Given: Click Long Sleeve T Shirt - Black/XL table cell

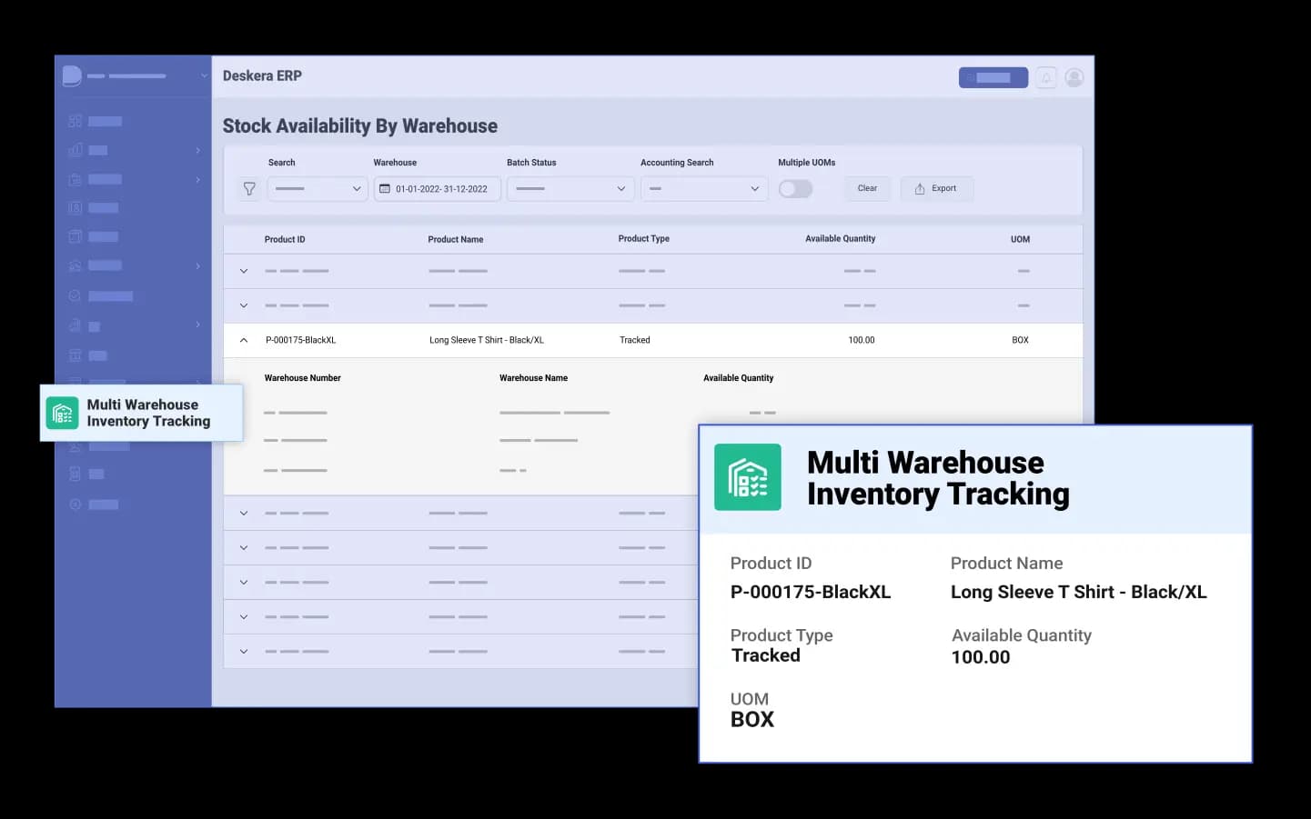Looking at the screenshot, I should (x=487, y=340).
